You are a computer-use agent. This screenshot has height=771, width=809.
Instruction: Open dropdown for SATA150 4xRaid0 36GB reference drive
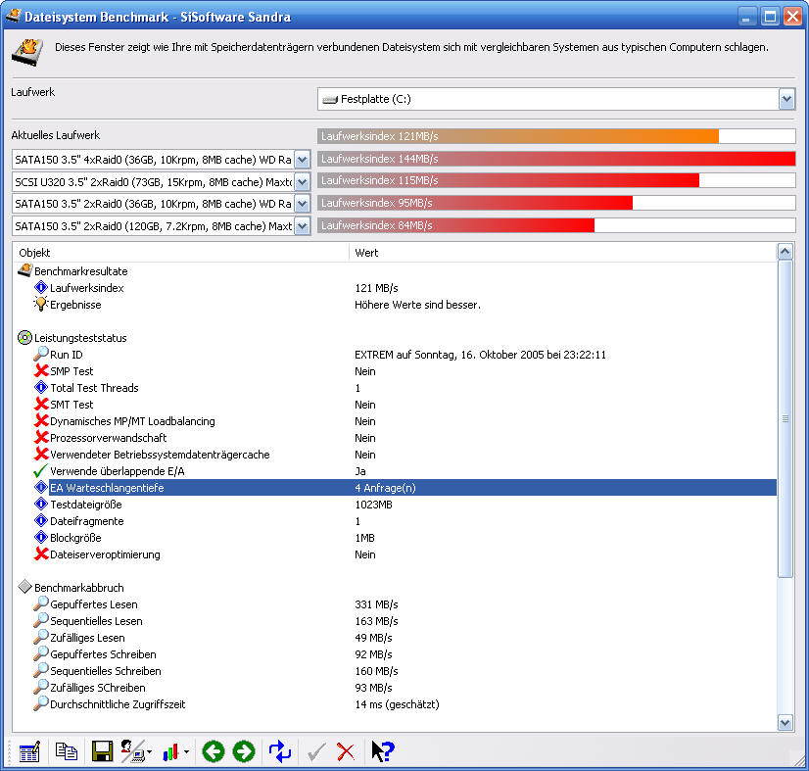click(303, 160)
